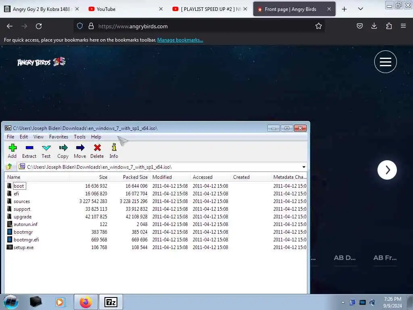Open the View menu in 7-Zip
Viewport: 413px width, 310px height.
pyautogui.click(x=38, y=137)
